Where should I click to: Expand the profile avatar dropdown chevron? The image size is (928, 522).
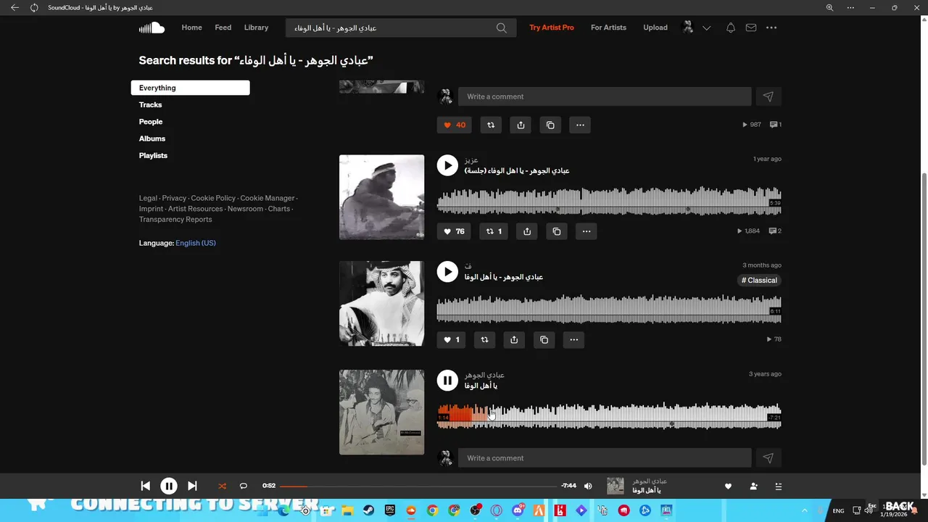click(707, 28)
